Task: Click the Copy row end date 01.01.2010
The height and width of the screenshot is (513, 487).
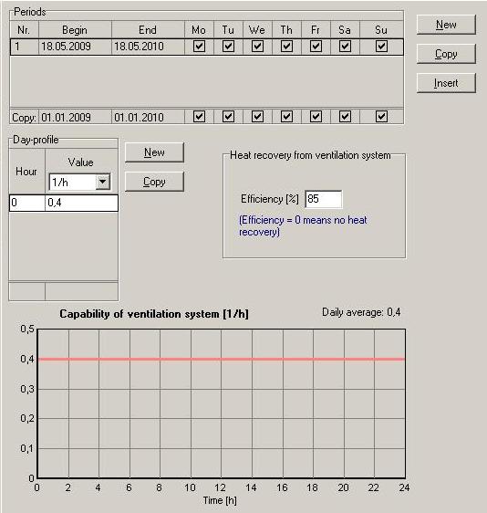Action: [x=148, y=117]
